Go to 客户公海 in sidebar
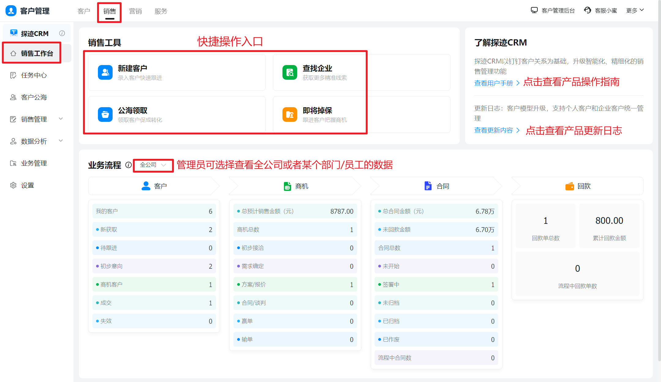This screenshot has width=661, height=382. click(x=34, y=97)
